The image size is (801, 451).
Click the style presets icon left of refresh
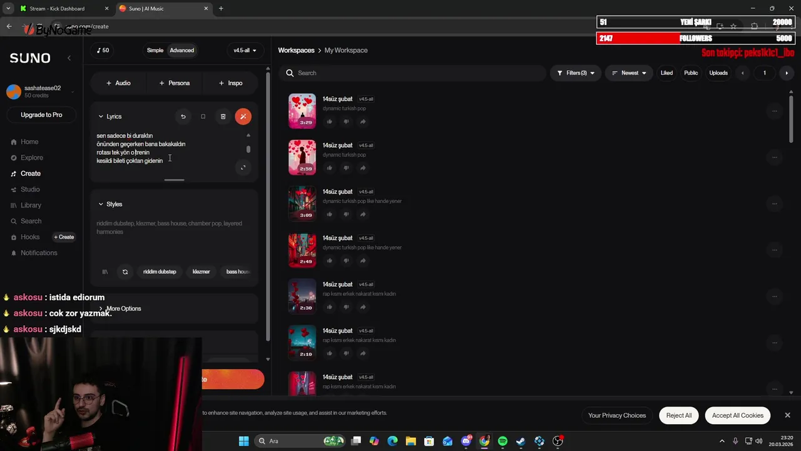[105, 272]
